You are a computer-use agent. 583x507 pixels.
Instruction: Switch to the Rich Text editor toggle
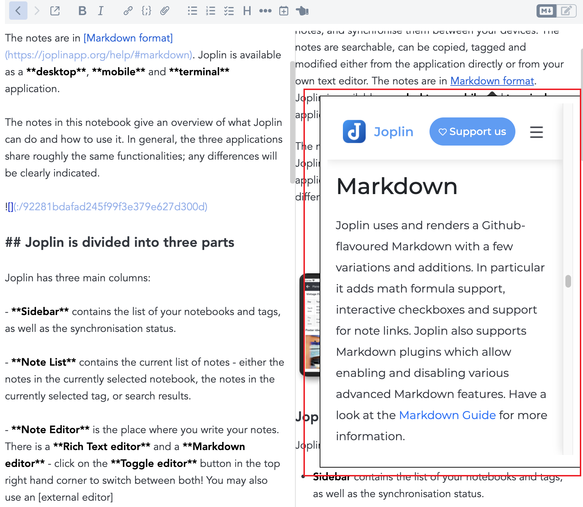[x=566, y=11]
